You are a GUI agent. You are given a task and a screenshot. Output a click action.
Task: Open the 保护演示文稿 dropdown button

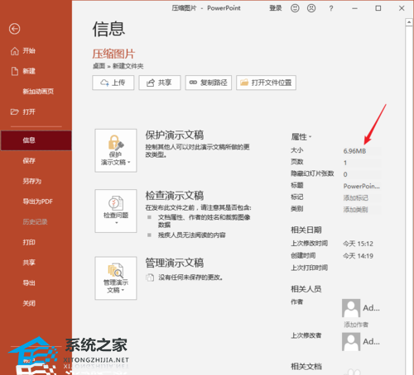(x=116, y=150)
